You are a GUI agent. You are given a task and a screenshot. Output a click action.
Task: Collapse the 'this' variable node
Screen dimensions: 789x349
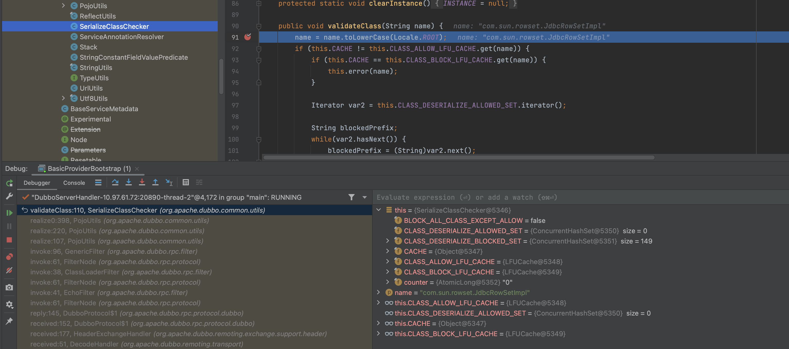click(x=379, y=210)
